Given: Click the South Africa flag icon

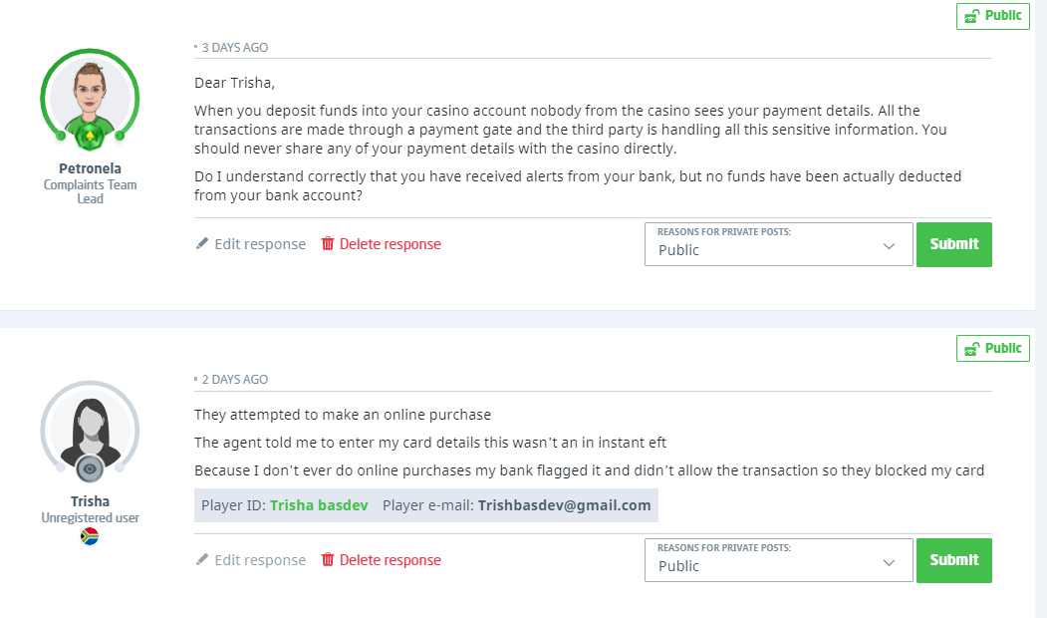Looking at the screenshot, I should tap(90, 536).
